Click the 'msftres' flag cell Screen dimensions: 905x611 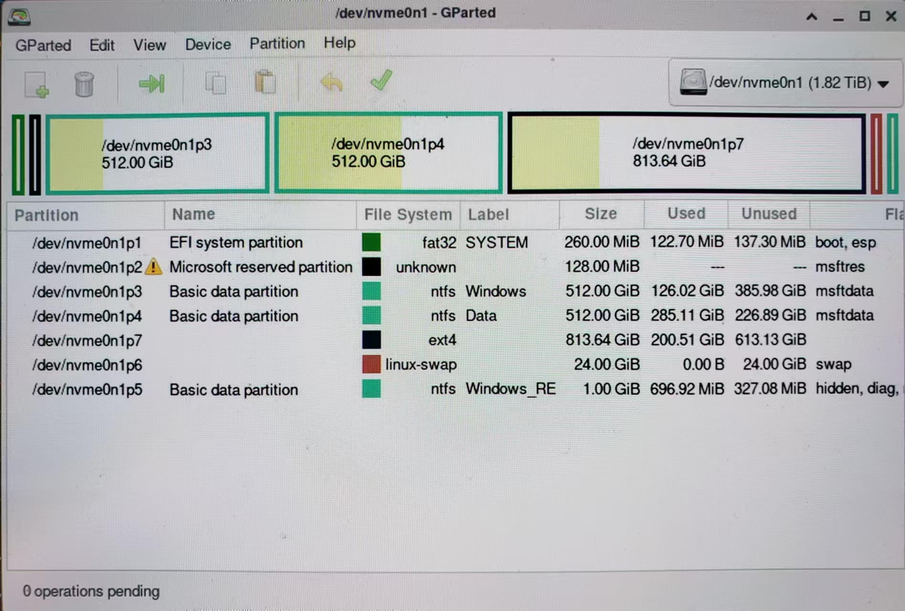click(x=840, y=267)
